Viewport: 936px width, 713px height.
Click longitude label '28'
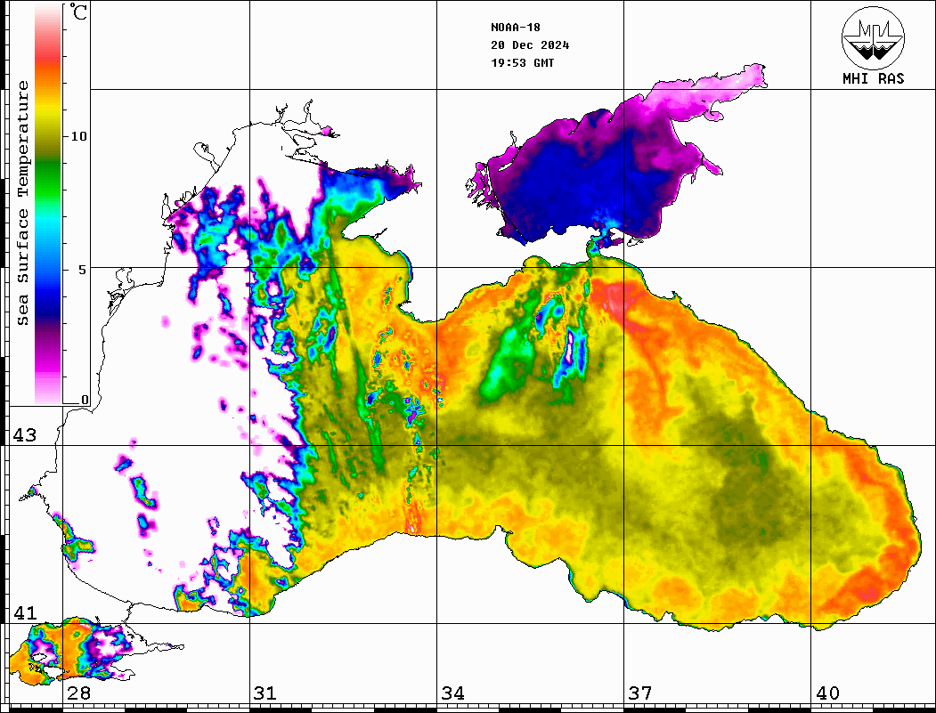click(78, 693)
